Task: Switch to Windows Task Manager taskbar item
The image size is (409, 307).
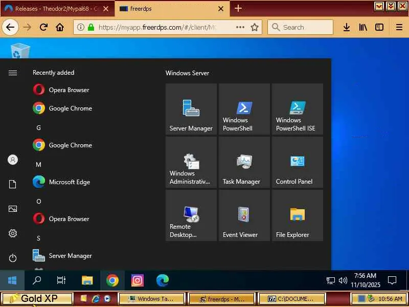Action: (x=151, y=299)
